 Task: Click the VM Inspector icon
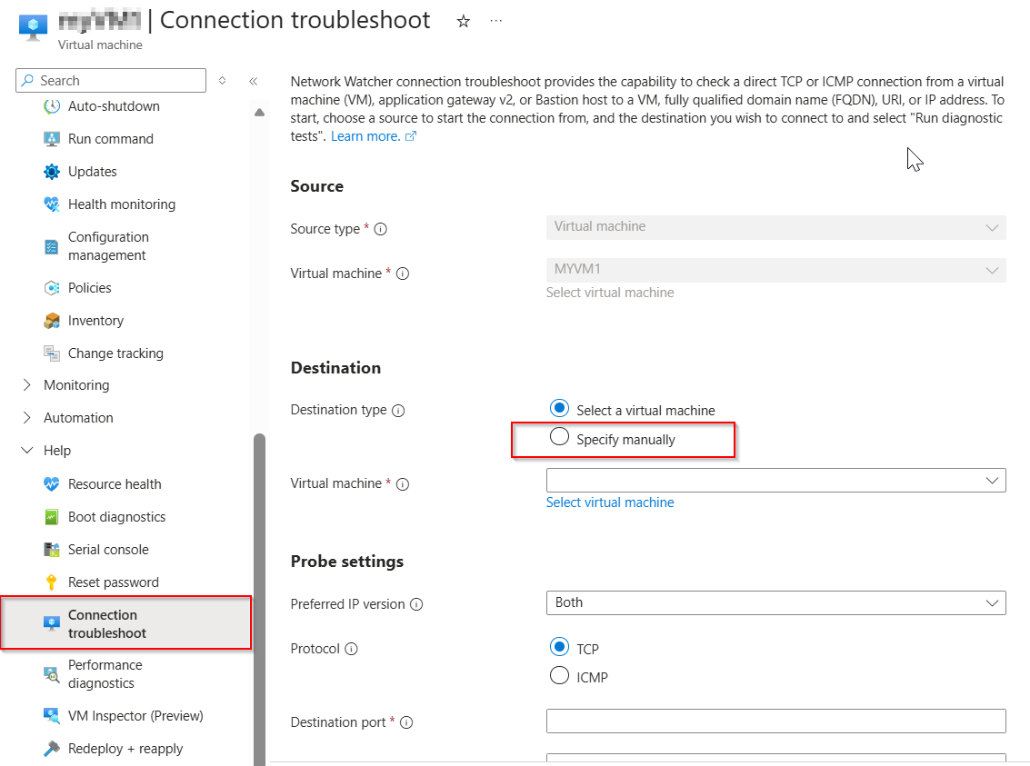click(x=51, y=716)
